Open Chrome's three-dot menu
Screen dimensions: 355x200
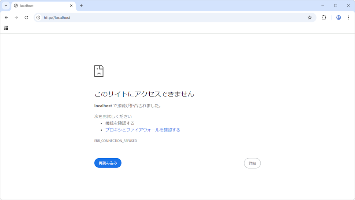click(x=348, y=18)
